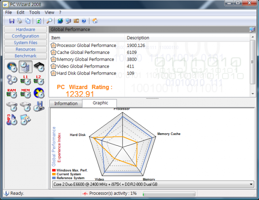Open the Hardware section
The height and width of the screenshot is (200, 259).
(x=25, y=30)
